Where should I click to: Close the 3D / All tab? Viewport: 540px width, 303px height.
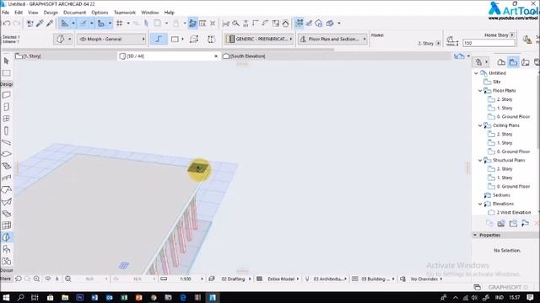216,56
